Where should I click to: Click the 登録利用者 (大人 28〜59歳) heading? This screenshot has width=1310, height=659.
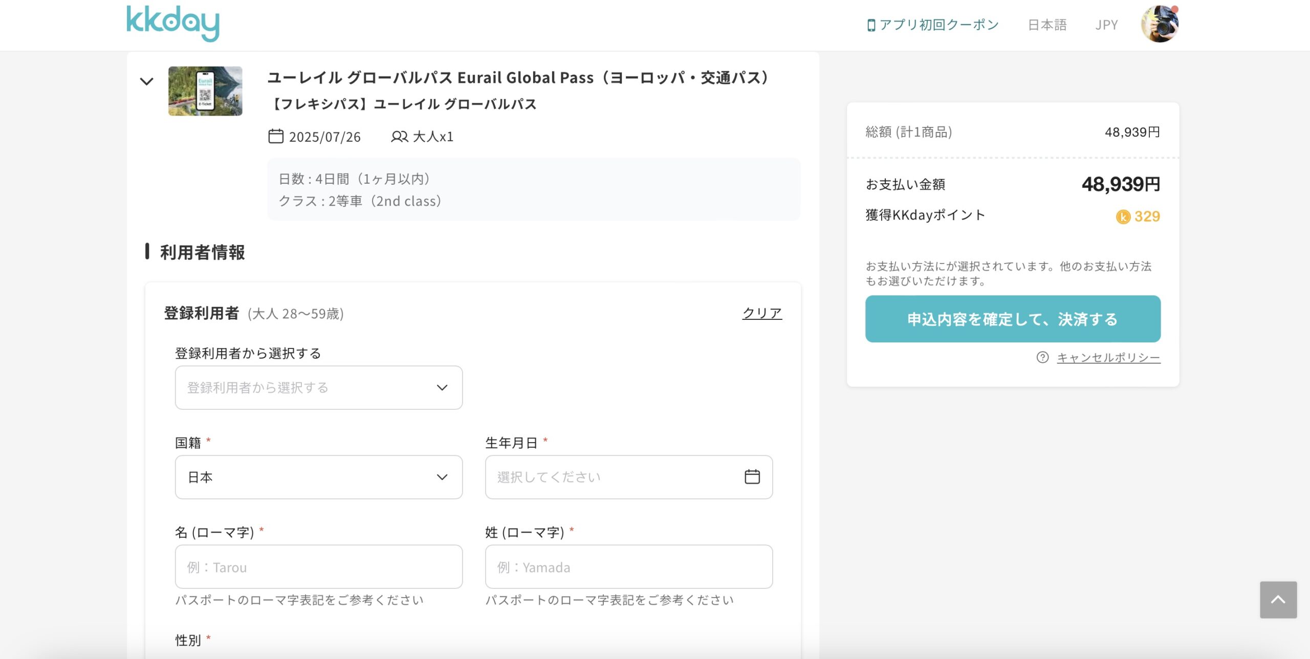(x=254, y=313)
